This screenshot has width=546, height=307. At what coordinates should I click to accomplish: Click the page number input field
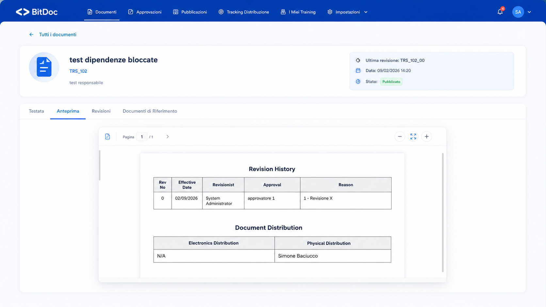click(x=142, y=137)
